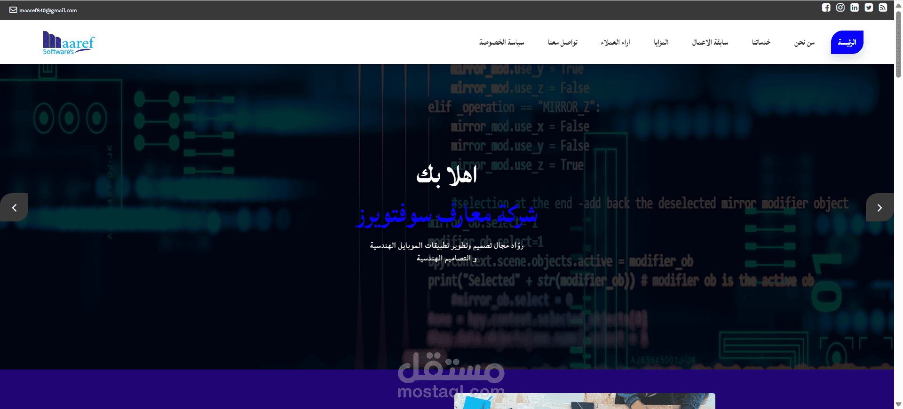Click the page vertical scrollbar thumb
Screen dimensions: 903x409
pos(898,43)
